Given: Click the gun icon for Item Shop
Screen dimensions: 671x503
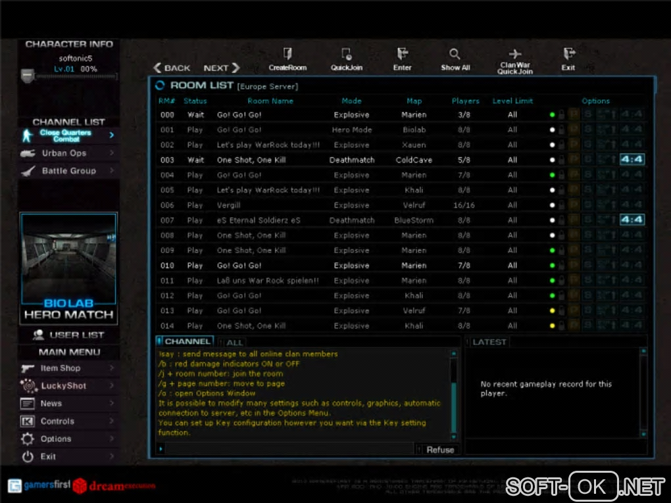Looking at the screenshot, I should [28, 368].
